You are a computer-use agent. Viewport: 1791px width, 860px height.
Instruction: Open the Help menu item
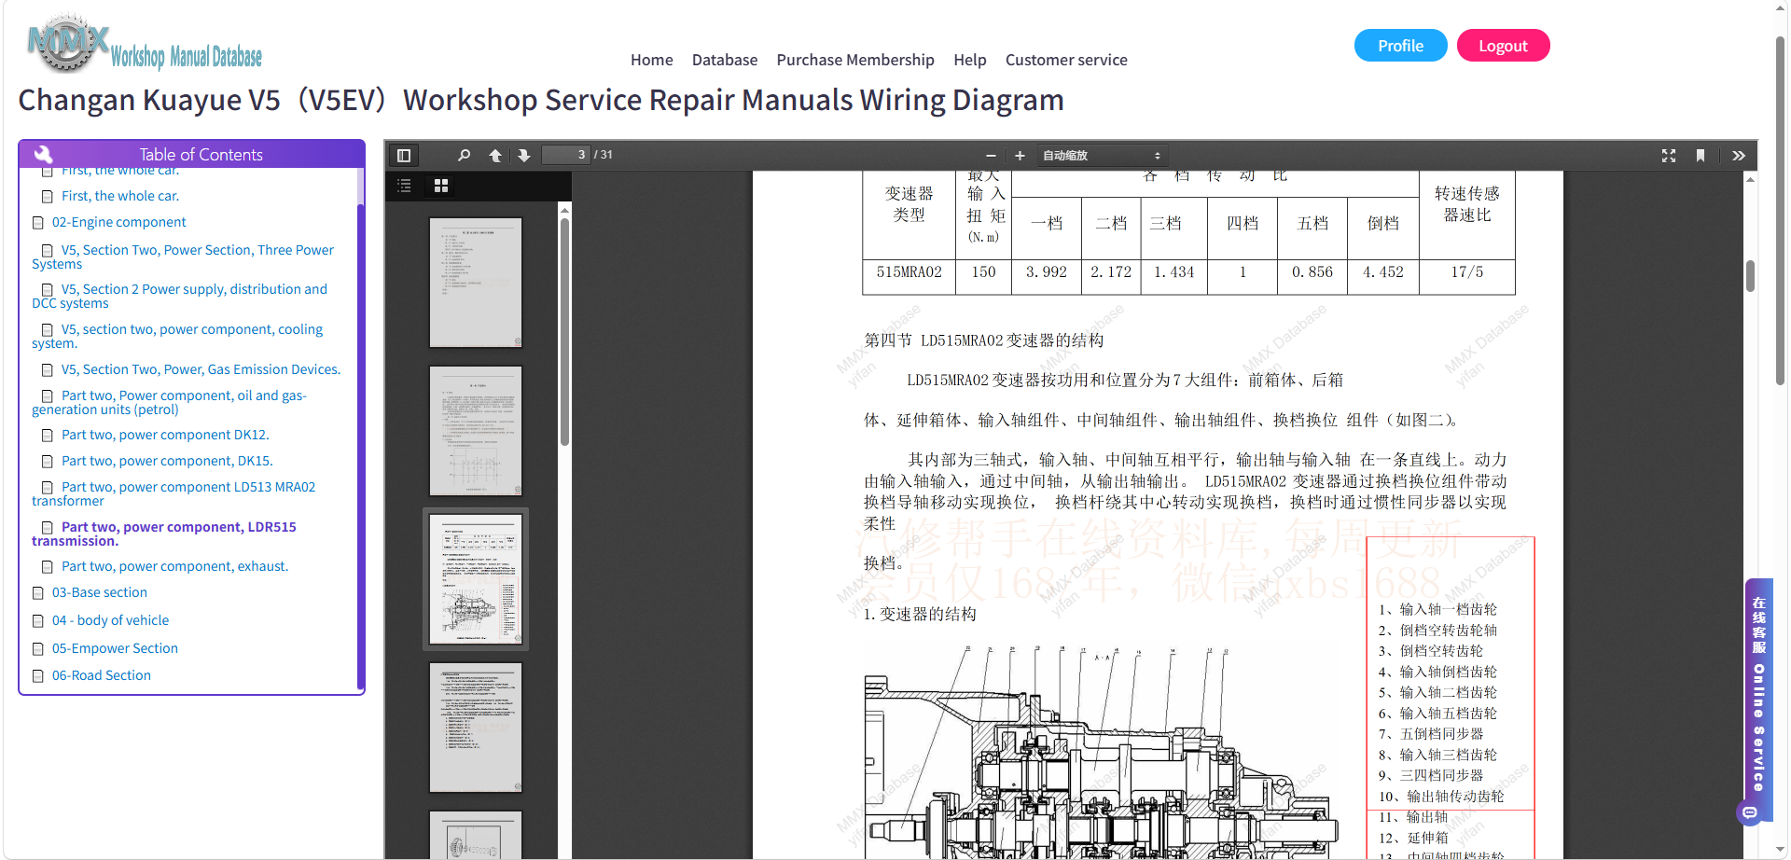tap(970, 60)
